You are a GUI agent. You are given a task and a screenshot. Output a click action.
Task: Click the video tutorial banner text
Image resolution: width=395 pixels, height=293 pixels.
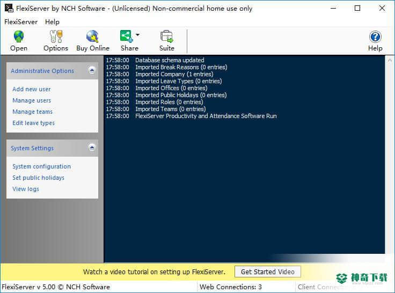click(x=154, y=272)
